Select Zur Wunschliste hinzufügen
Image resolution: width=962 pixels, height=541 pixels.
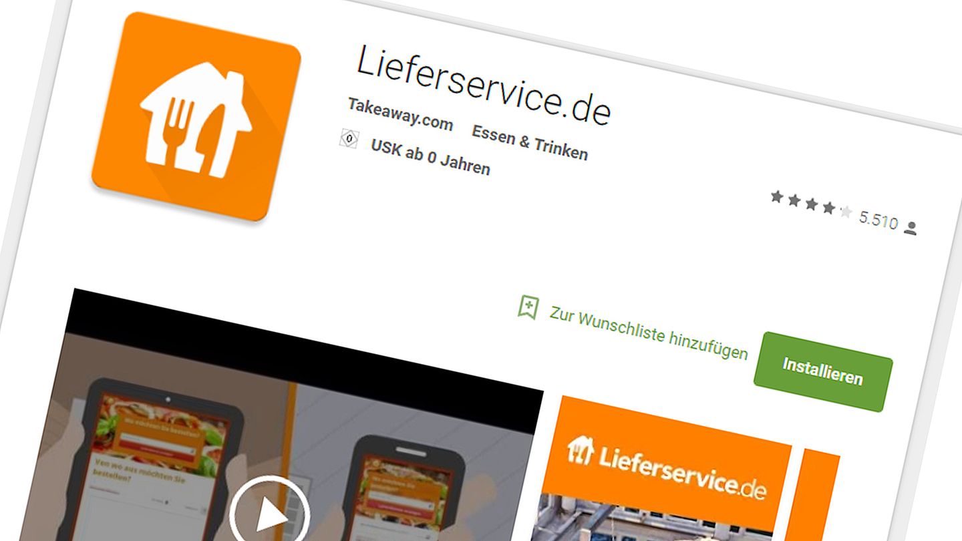click(x=648, y=332)
